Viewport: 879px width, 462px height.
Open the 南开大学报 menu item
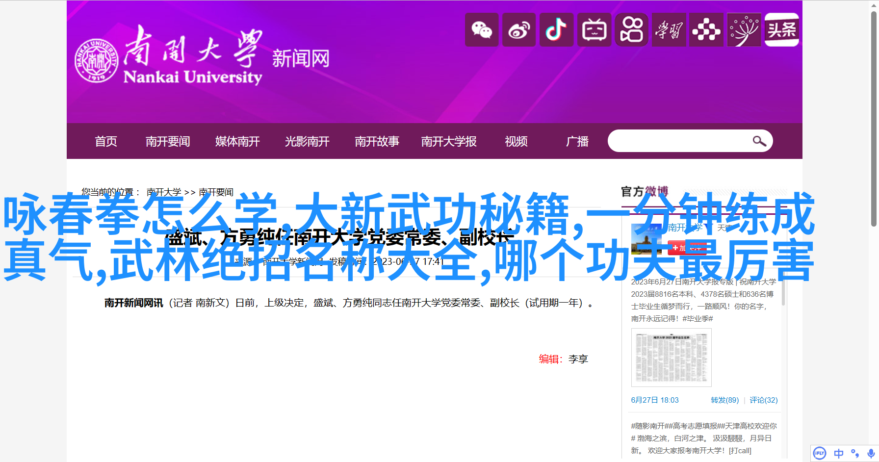click(x=449, y=141)
